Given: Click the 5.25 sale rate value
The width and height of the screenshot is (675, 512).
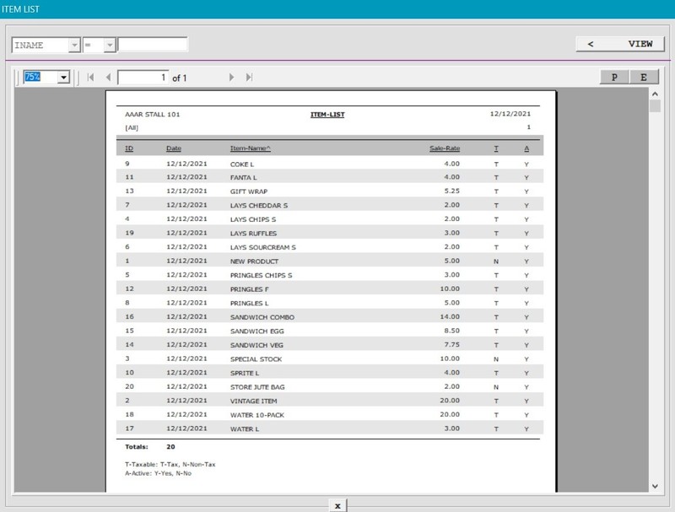Looking at the screenshot, I should pyautogui.click(x=452, y=191).
